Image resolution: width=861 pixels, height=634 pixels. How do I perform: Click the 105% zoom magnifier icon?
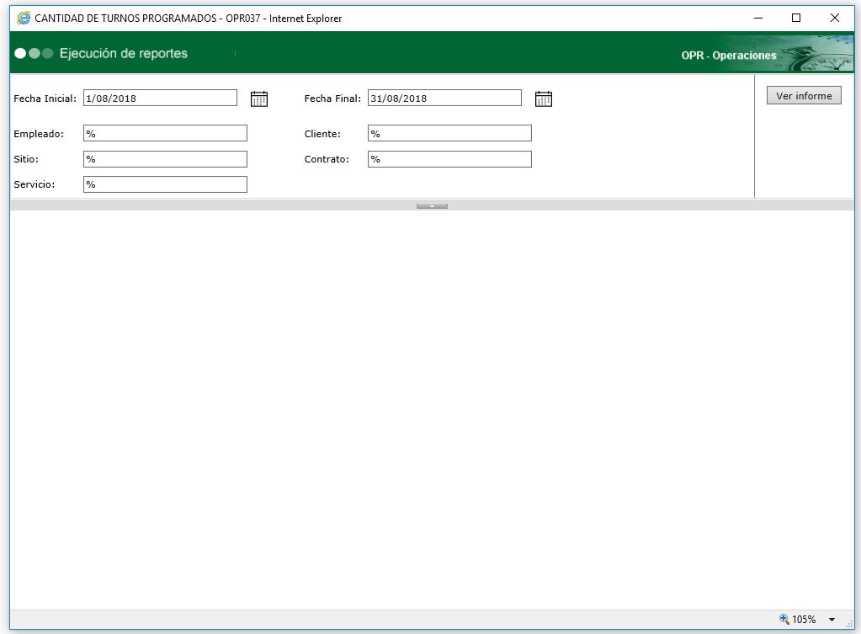coord(784,619)
